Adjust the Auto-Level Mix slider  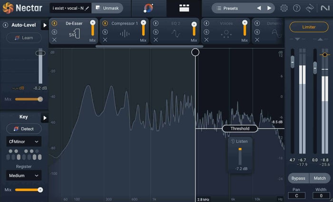(x=40, y=99)
